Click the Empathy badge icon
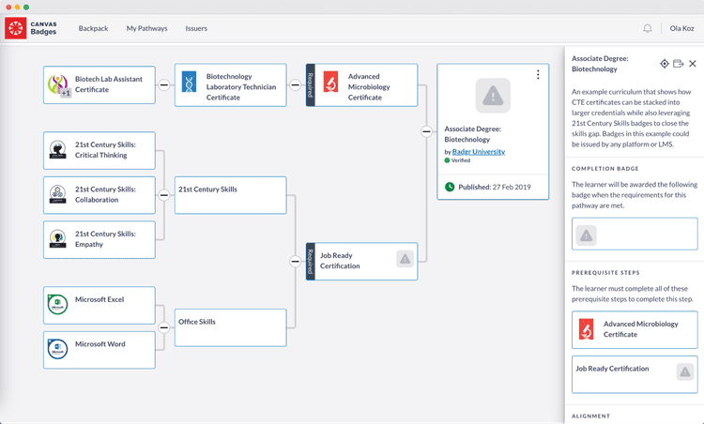 [57, 239]
